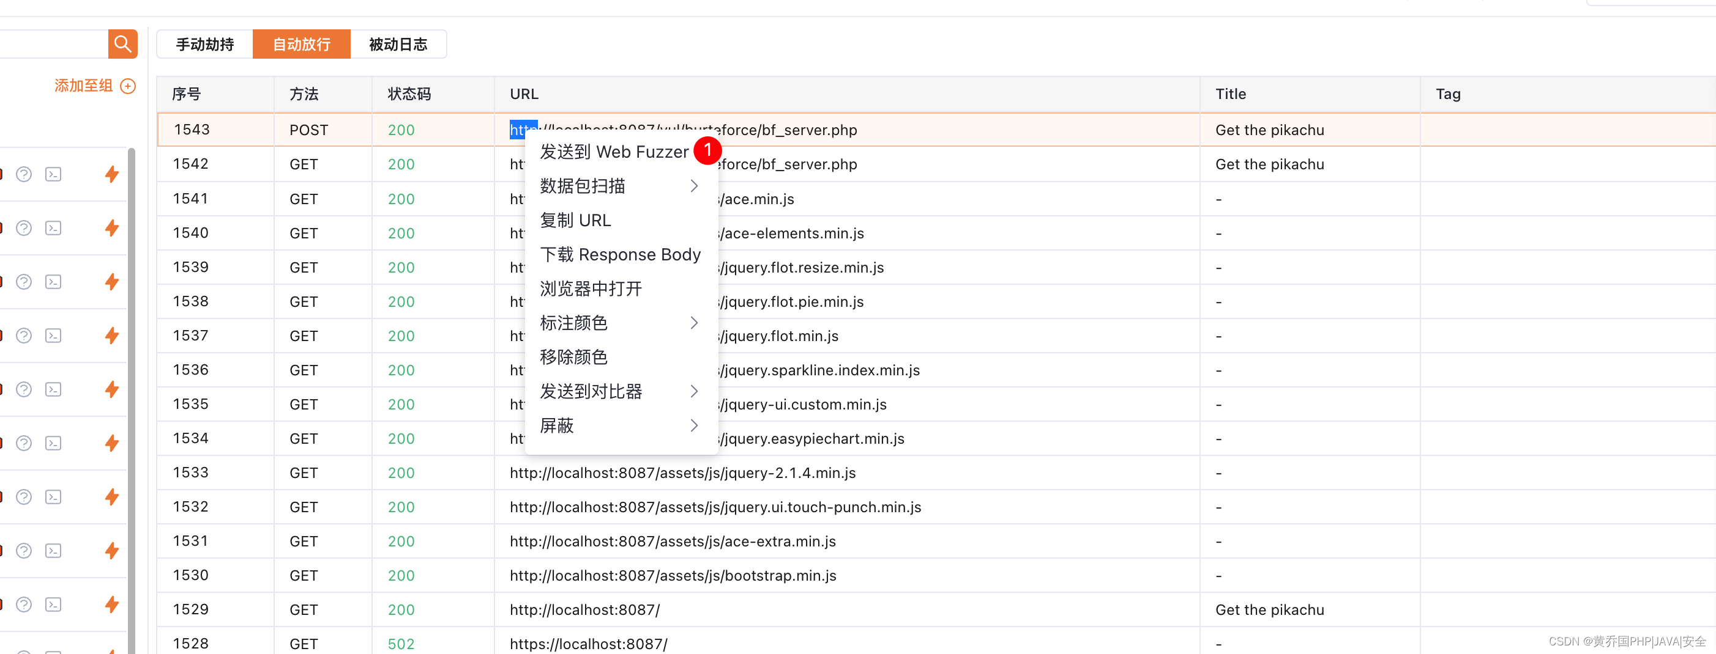
Task: Choose 下载 Response Body menu entry
Action: (620, 254)
